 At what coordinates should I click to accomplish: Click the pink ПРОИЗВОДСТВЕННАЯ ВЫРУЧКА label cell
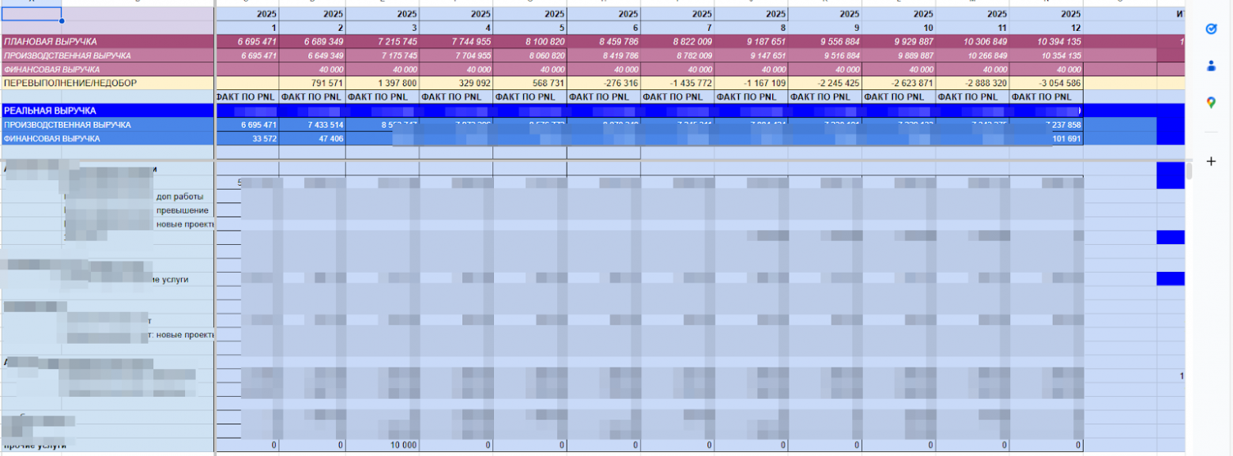pyautogui.click(x=108, y=55)
